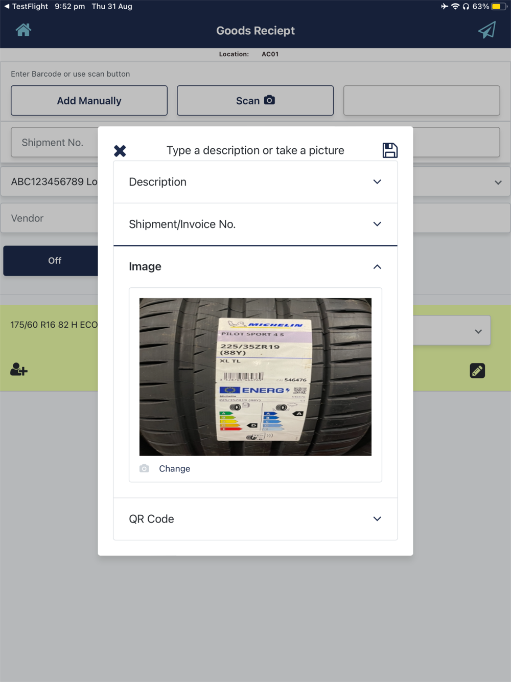Focus the empty barcode entry field
511x682 pixels.
[x=422, y=101]
